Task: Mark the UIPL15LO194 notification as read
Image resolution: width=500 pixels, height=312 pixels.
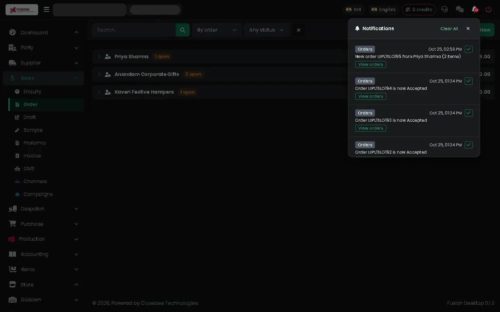Action: coord(469,81)
